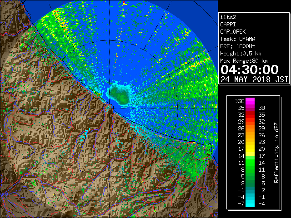Click the -7 legend label
The width and height of the screenshot is (291, 218).
(241, 203)
